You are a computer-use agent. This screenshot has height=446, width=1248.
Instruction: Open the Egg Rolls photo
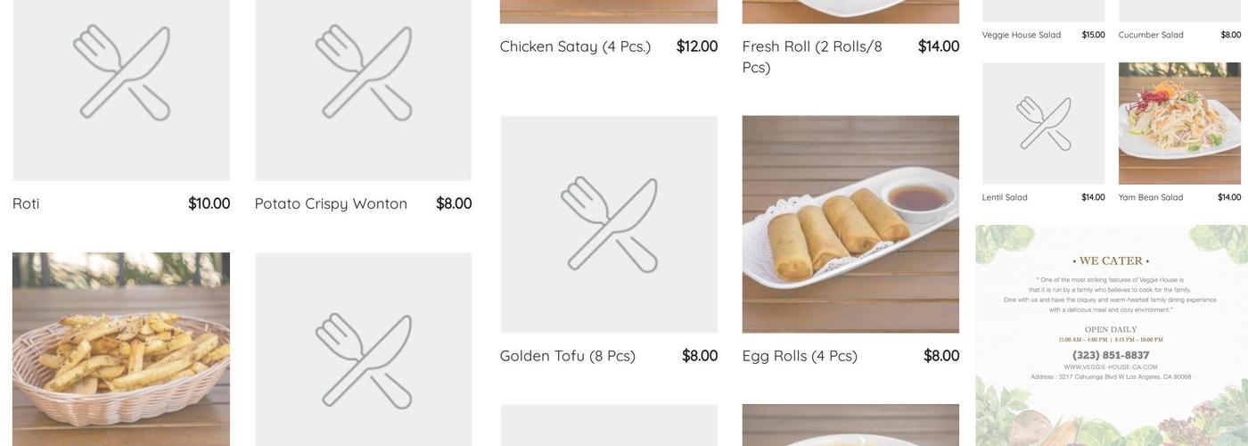point(850,224)
